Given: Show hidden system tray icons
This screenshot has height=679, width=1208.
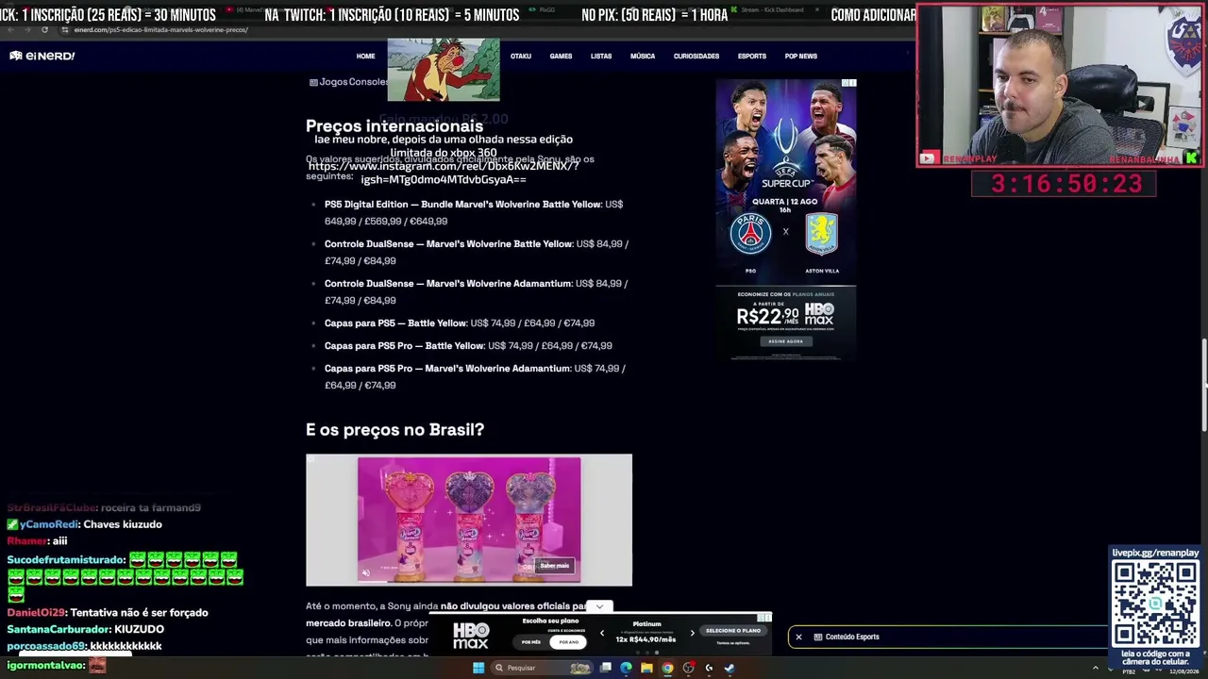Looking at the screenshot, I should tap(1096, 668).
